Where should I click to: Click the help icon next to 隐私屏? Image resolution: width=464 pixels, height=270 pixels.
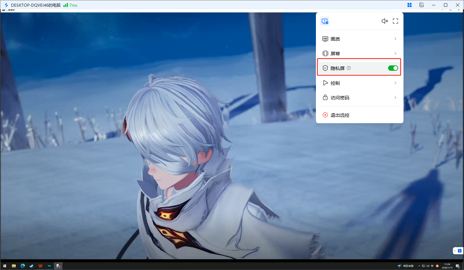349,68
